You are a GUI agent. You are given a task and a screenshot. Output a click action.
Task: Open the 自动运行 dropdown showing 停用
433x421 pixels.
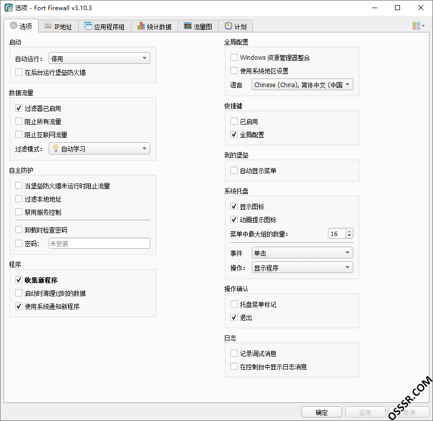pyautogui.click(x=99, y=58)
